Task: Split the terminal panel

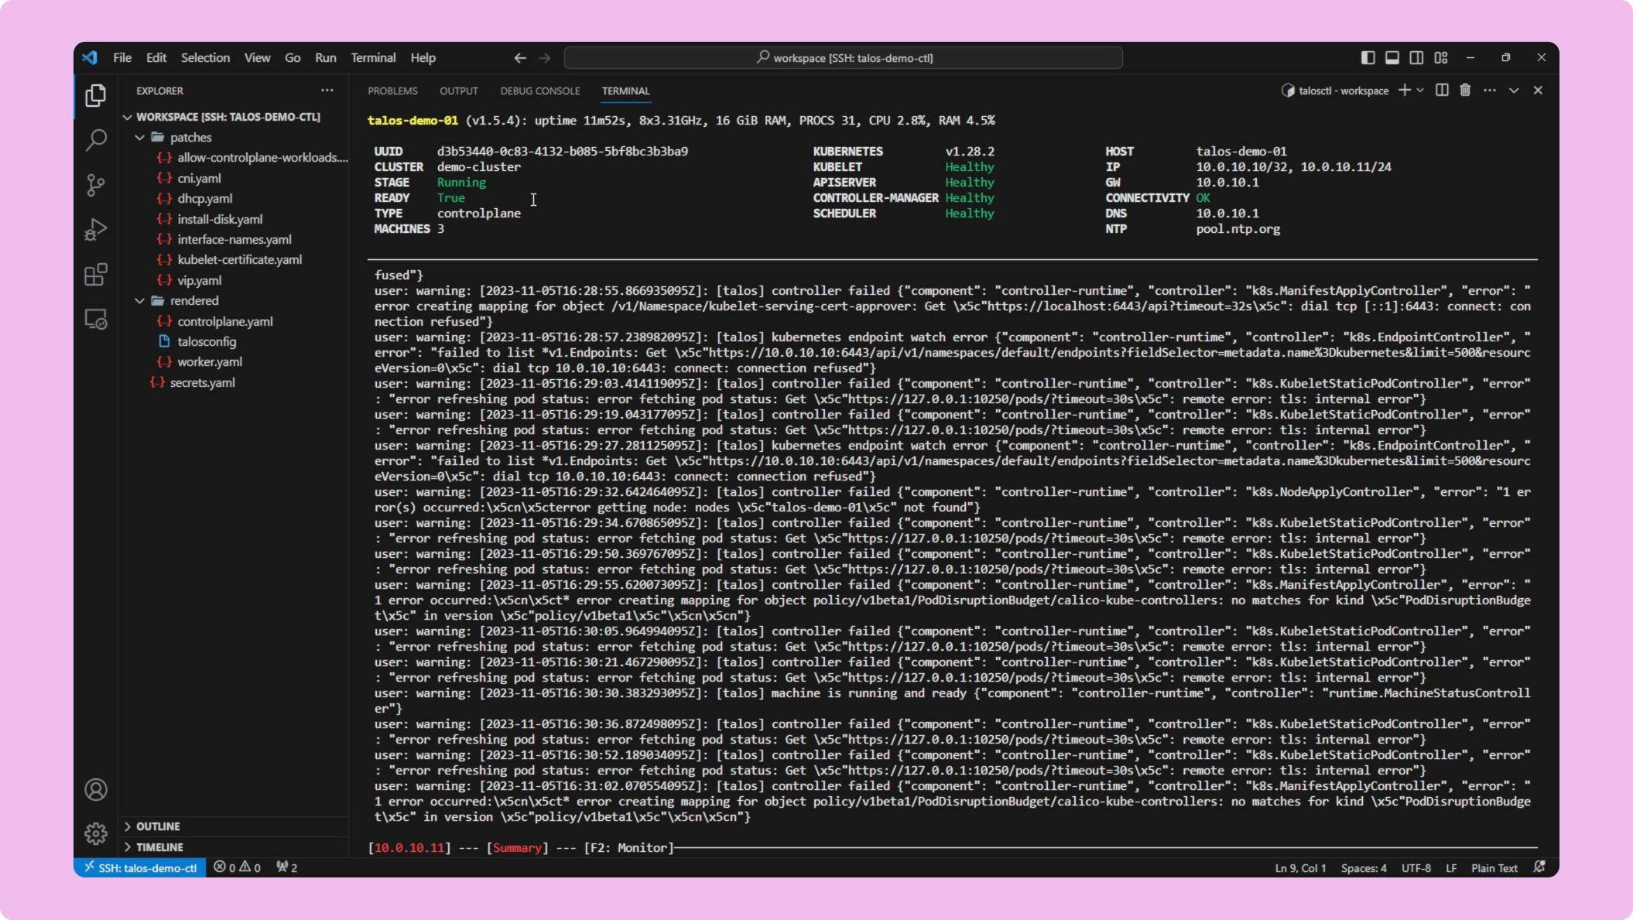Action: click(x=1441, y=91)
